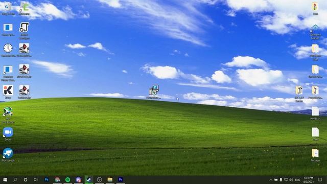Open the green E shortcut icon
Screen dimensions: 327x184
pos(24,8)
